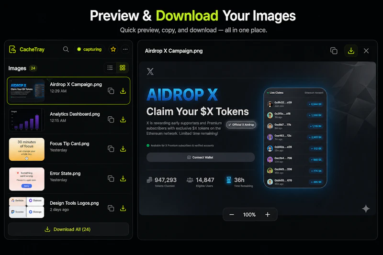Click the 0x9b32...c09 live claim row
Viewport: 383px width, 255px height.
pos(295,104)
